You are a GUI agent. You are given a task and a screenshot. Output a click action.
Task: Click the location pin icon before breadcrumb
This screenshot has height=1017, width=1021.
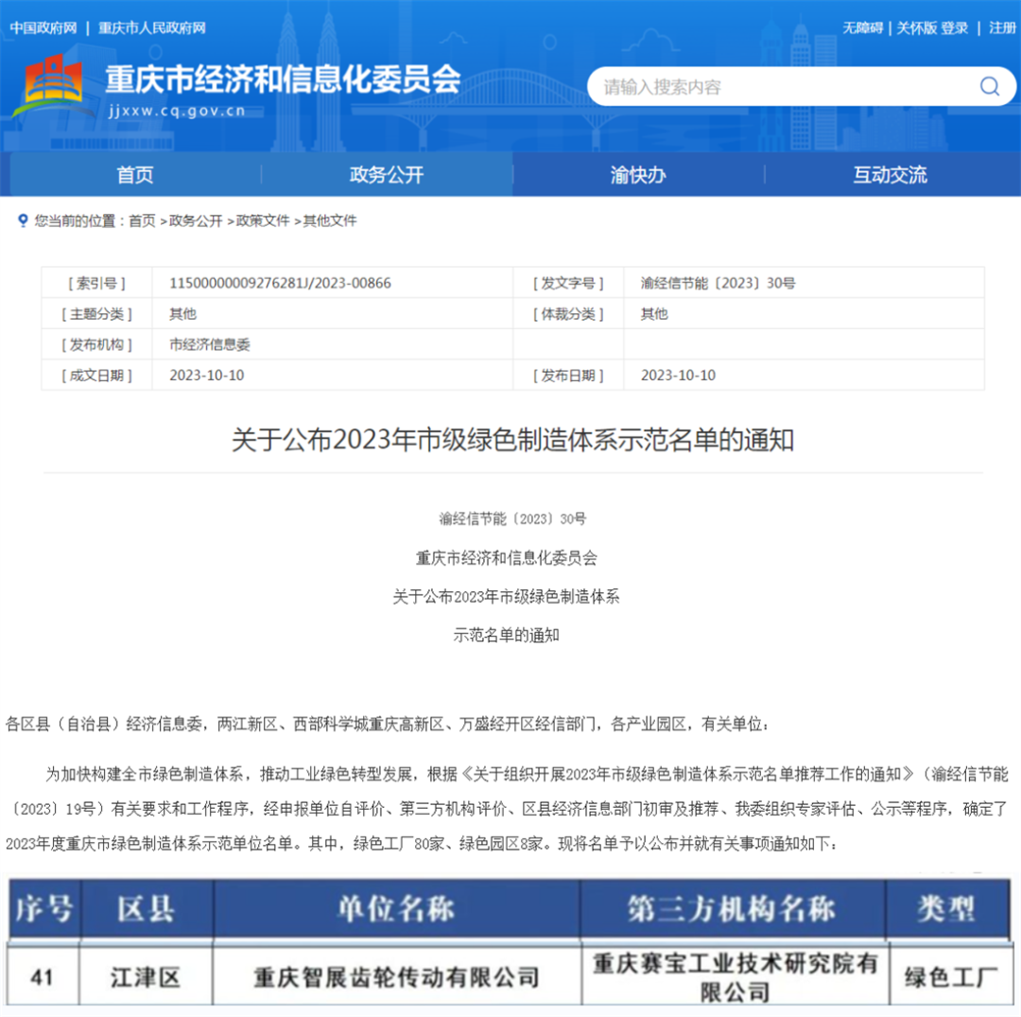[x=21, y=220]
